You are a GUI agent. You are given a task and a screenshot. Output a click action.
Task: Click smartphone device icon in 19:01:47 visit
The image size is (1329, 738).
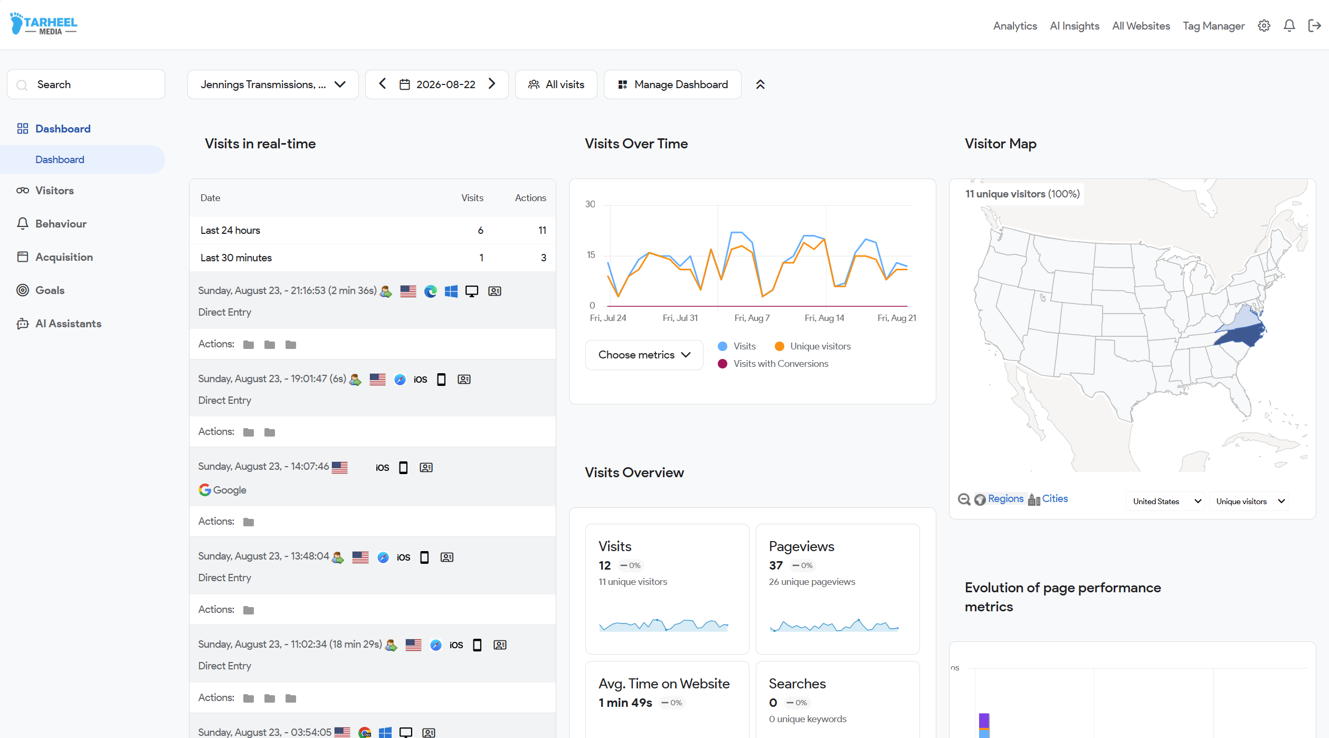(x=441, y=380)
